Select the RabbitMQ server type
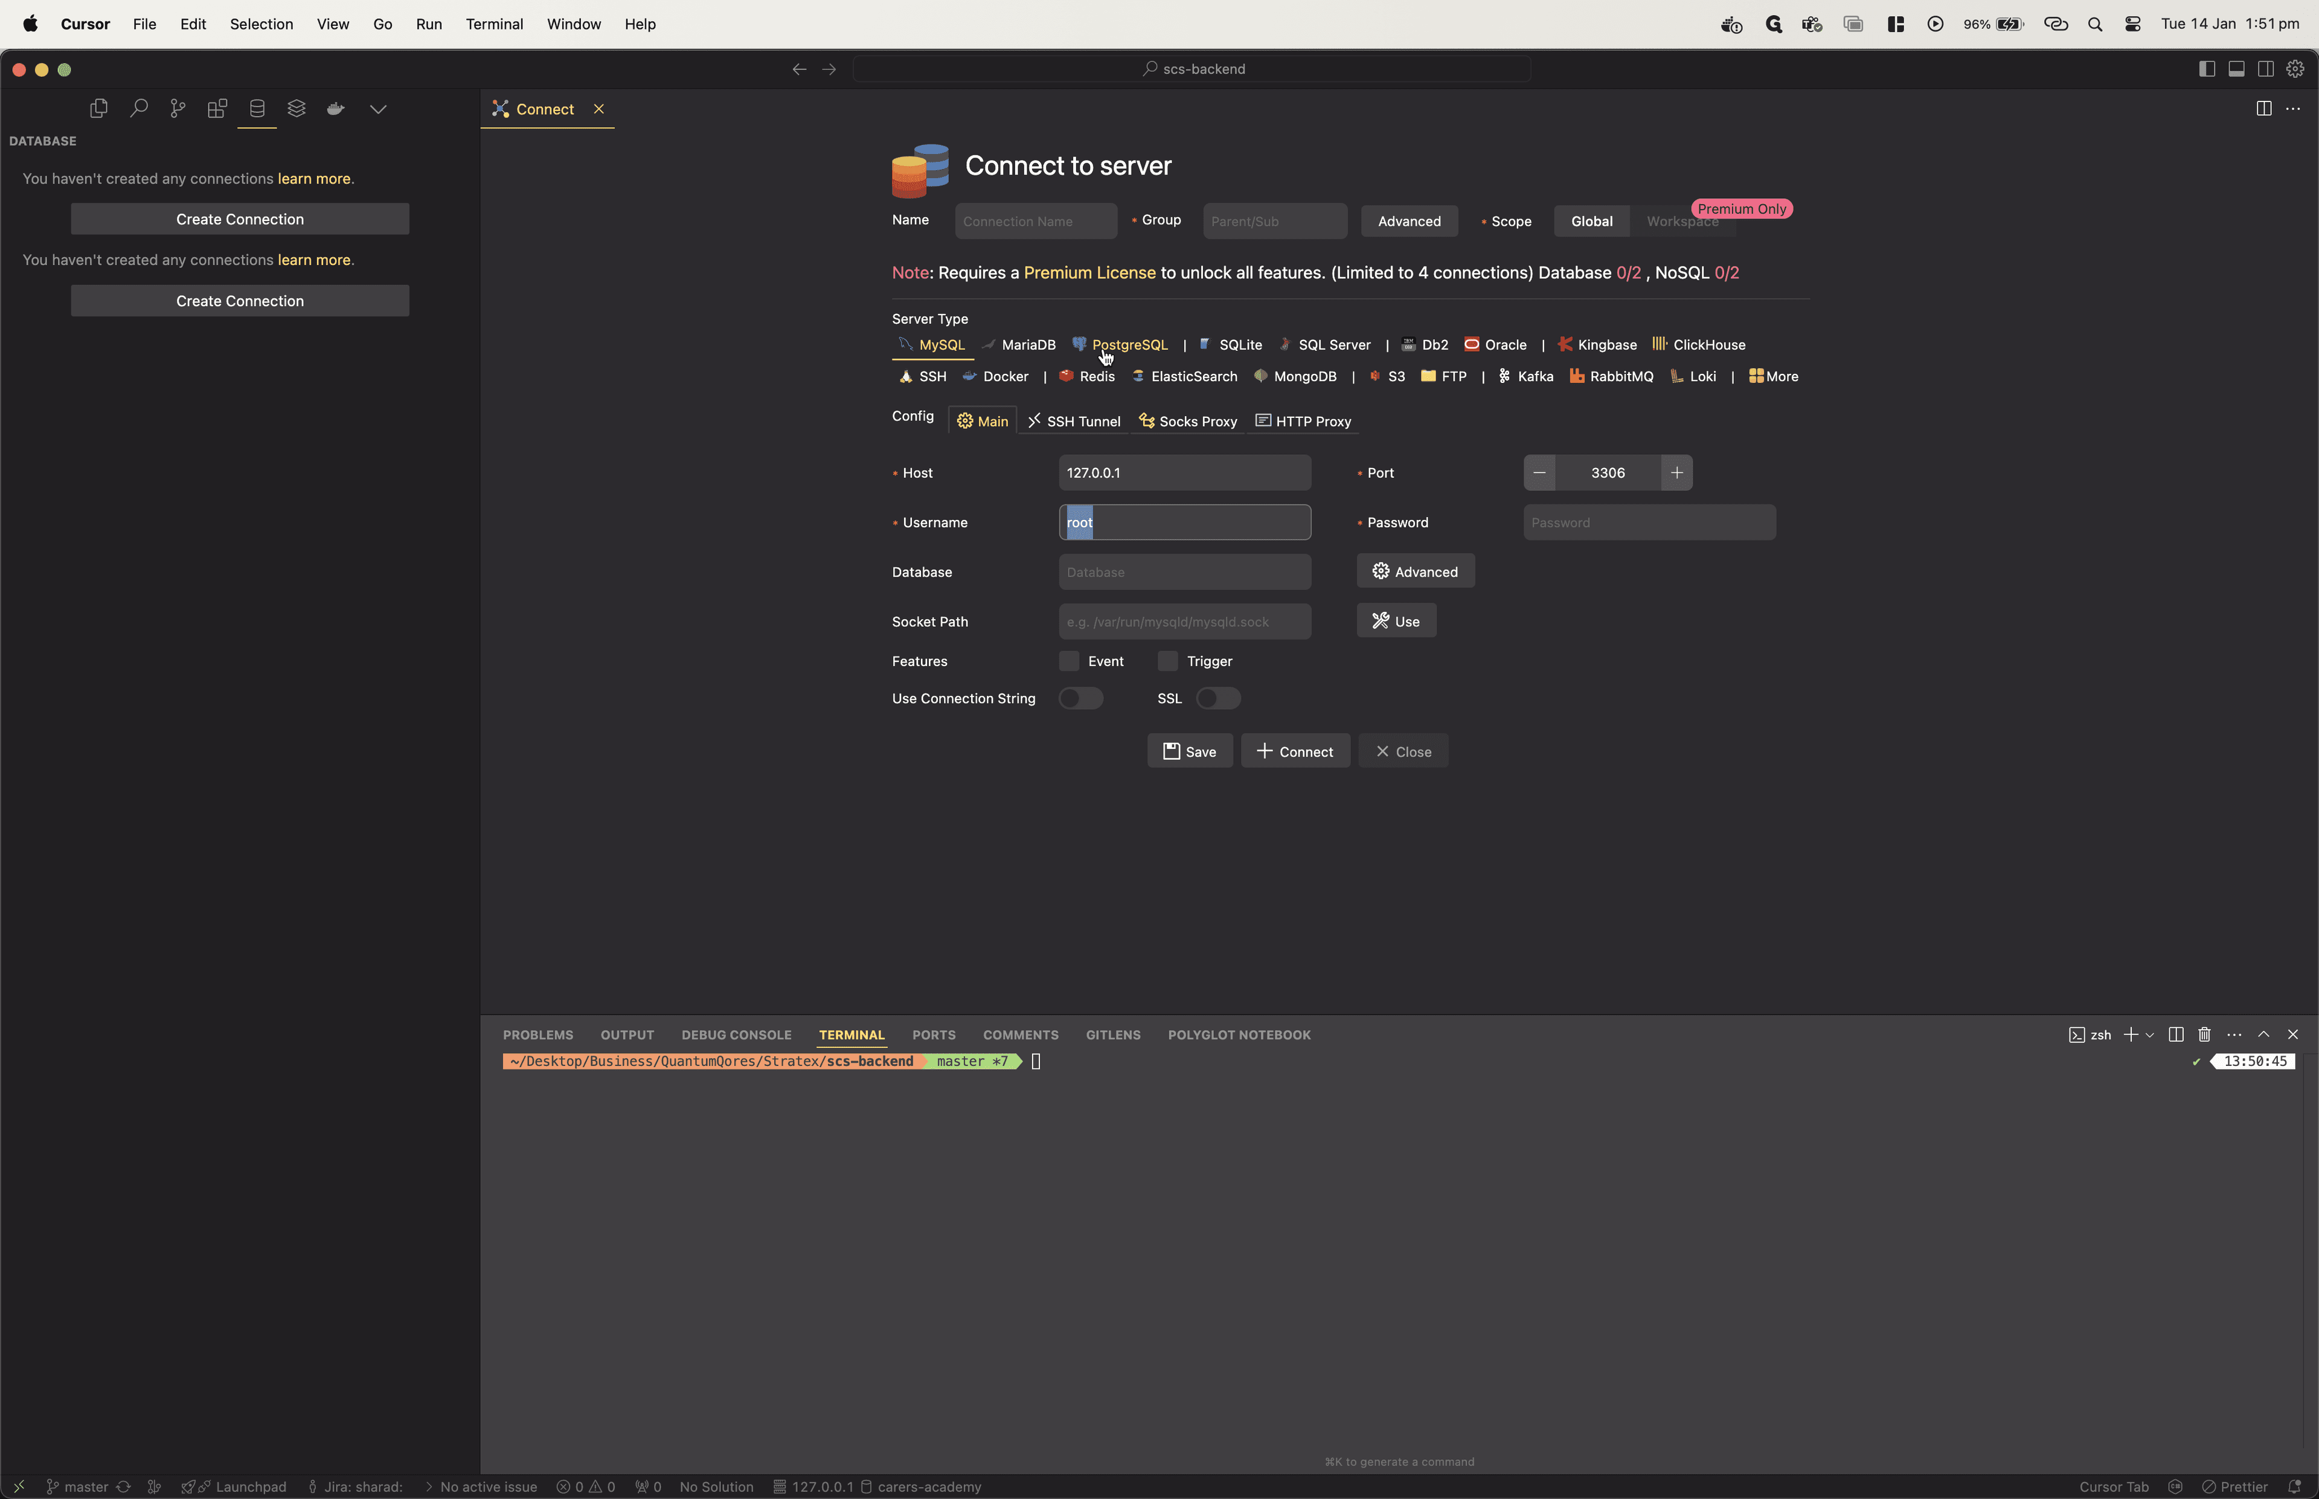The width and height of the screenshot is (2319, 1499). pyautogui.click(x=1612, y=377)
